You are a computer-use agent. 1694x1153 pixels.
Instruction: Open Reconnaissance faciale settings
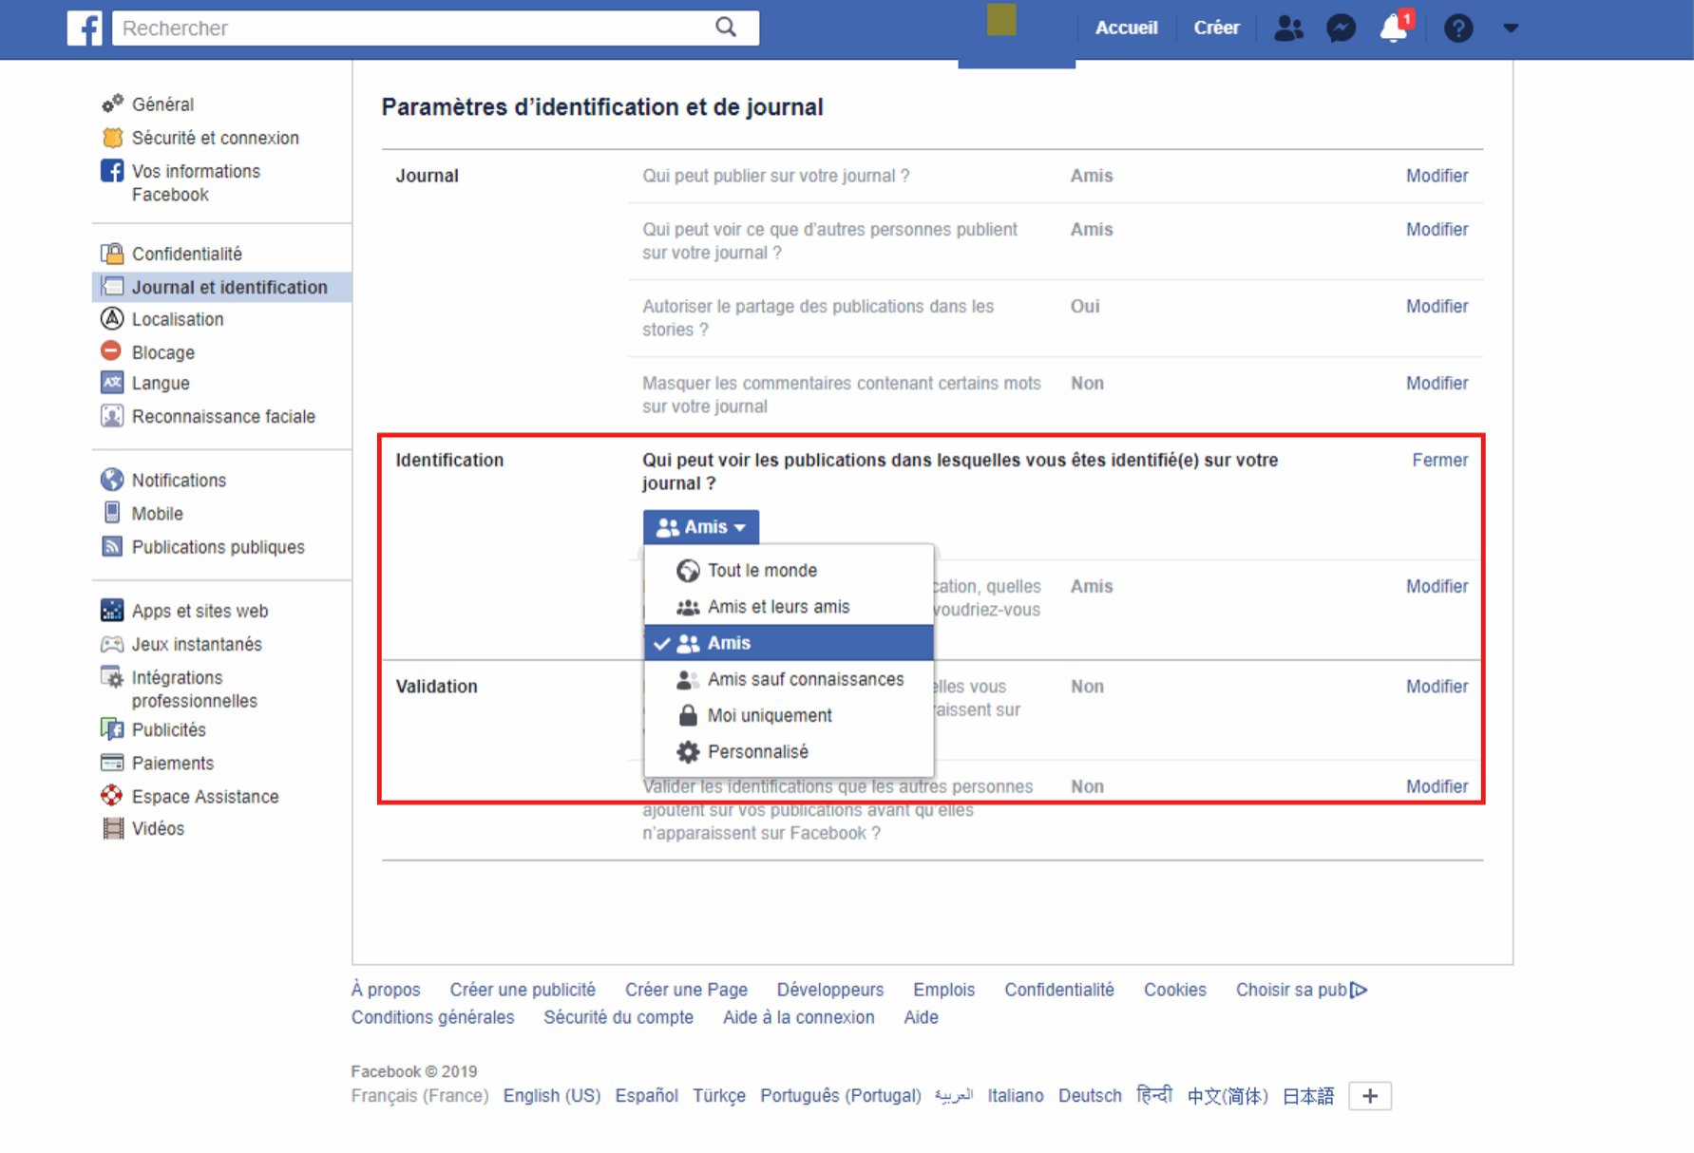click(x=223, y=416)
